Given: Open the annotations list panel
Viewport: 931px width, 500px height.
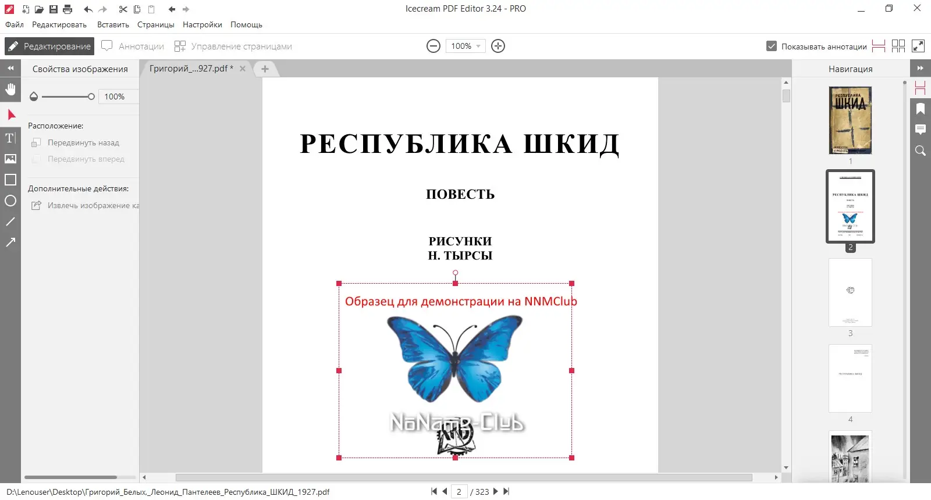Looking at the screenshot, I should (921, 130).
